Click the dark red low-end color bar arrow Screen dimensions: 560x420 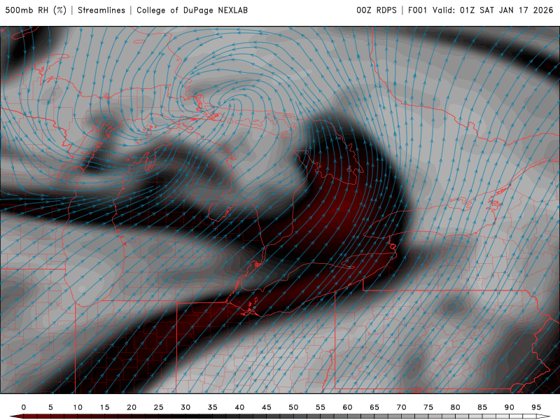pos(16,416)
